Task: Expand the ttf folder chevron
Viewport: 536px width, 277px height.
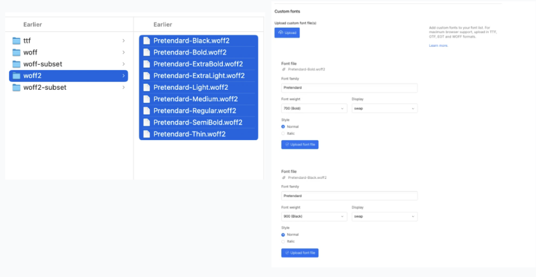Action: click(123, 41)
